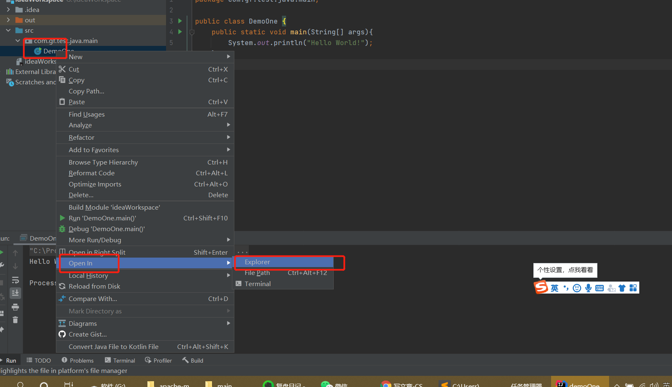The width and height of the screenshot is (672, 387).
Task: Select Browse Type Hierarchy entry
Action: pyautogui.click(x=145, y=162)
